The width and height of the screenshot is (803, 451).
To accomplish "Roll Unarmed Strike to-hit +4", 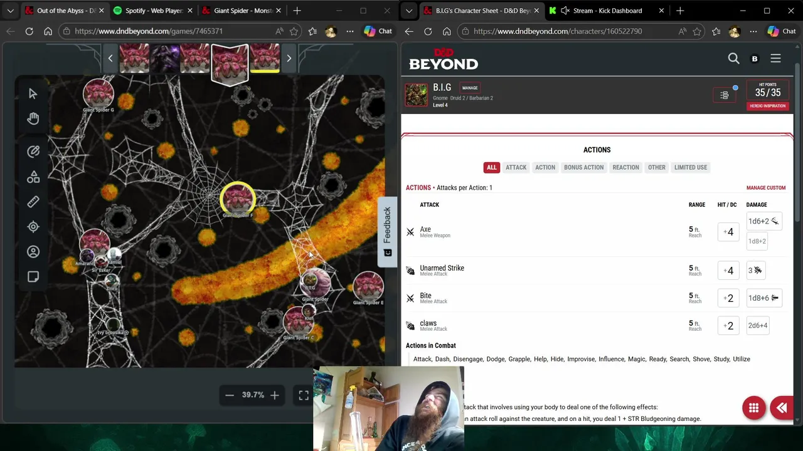I will click(x=728, y=271).
